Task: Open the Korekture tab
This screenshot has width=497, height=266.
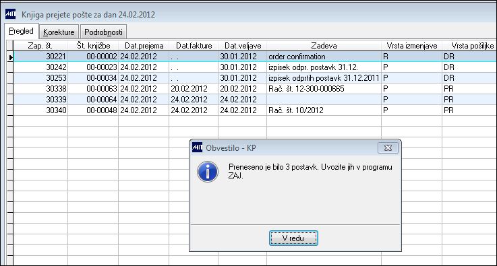Action: coord(59,32)
